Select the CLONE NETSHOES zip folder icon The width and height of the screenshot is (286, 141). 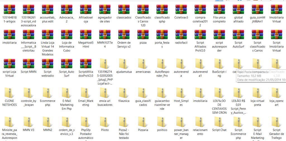pyautogui.click(x=9, y=92)
